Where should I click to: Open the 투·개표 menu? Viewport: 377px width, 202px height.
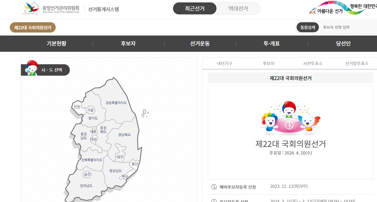click(x=272, y=44)
